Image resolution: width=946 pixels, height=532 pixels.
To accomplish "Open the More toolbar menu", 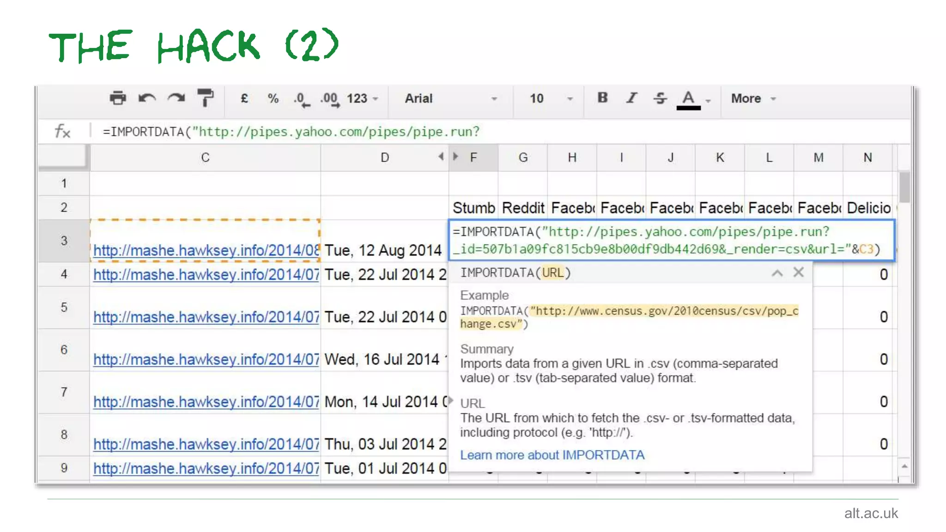I will 753,98.
